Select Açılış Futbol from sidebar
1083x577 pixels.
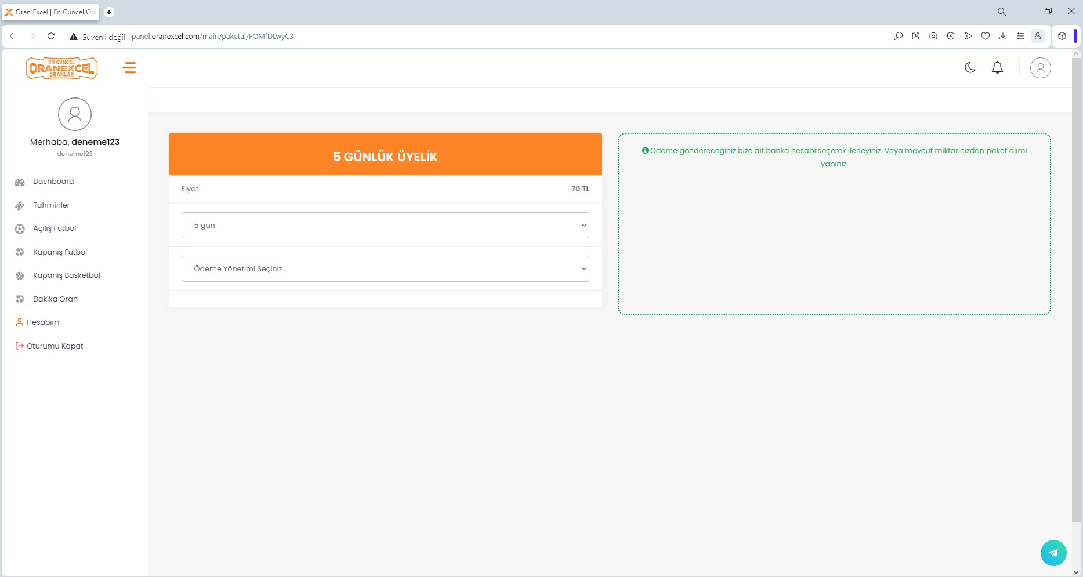[x=55, y=228]
